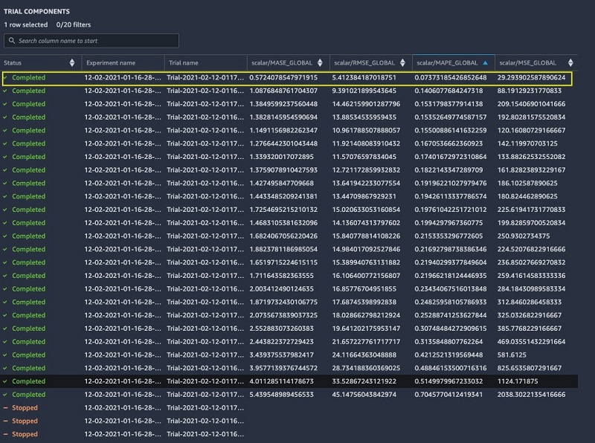Click RMSE cell 18.028662798212924

coord(366,315)
